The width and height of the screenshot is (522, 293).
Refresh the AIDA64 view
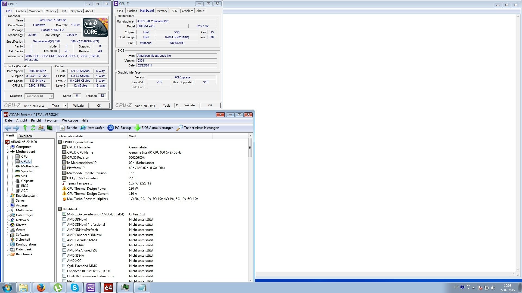(x=33, y=128)
